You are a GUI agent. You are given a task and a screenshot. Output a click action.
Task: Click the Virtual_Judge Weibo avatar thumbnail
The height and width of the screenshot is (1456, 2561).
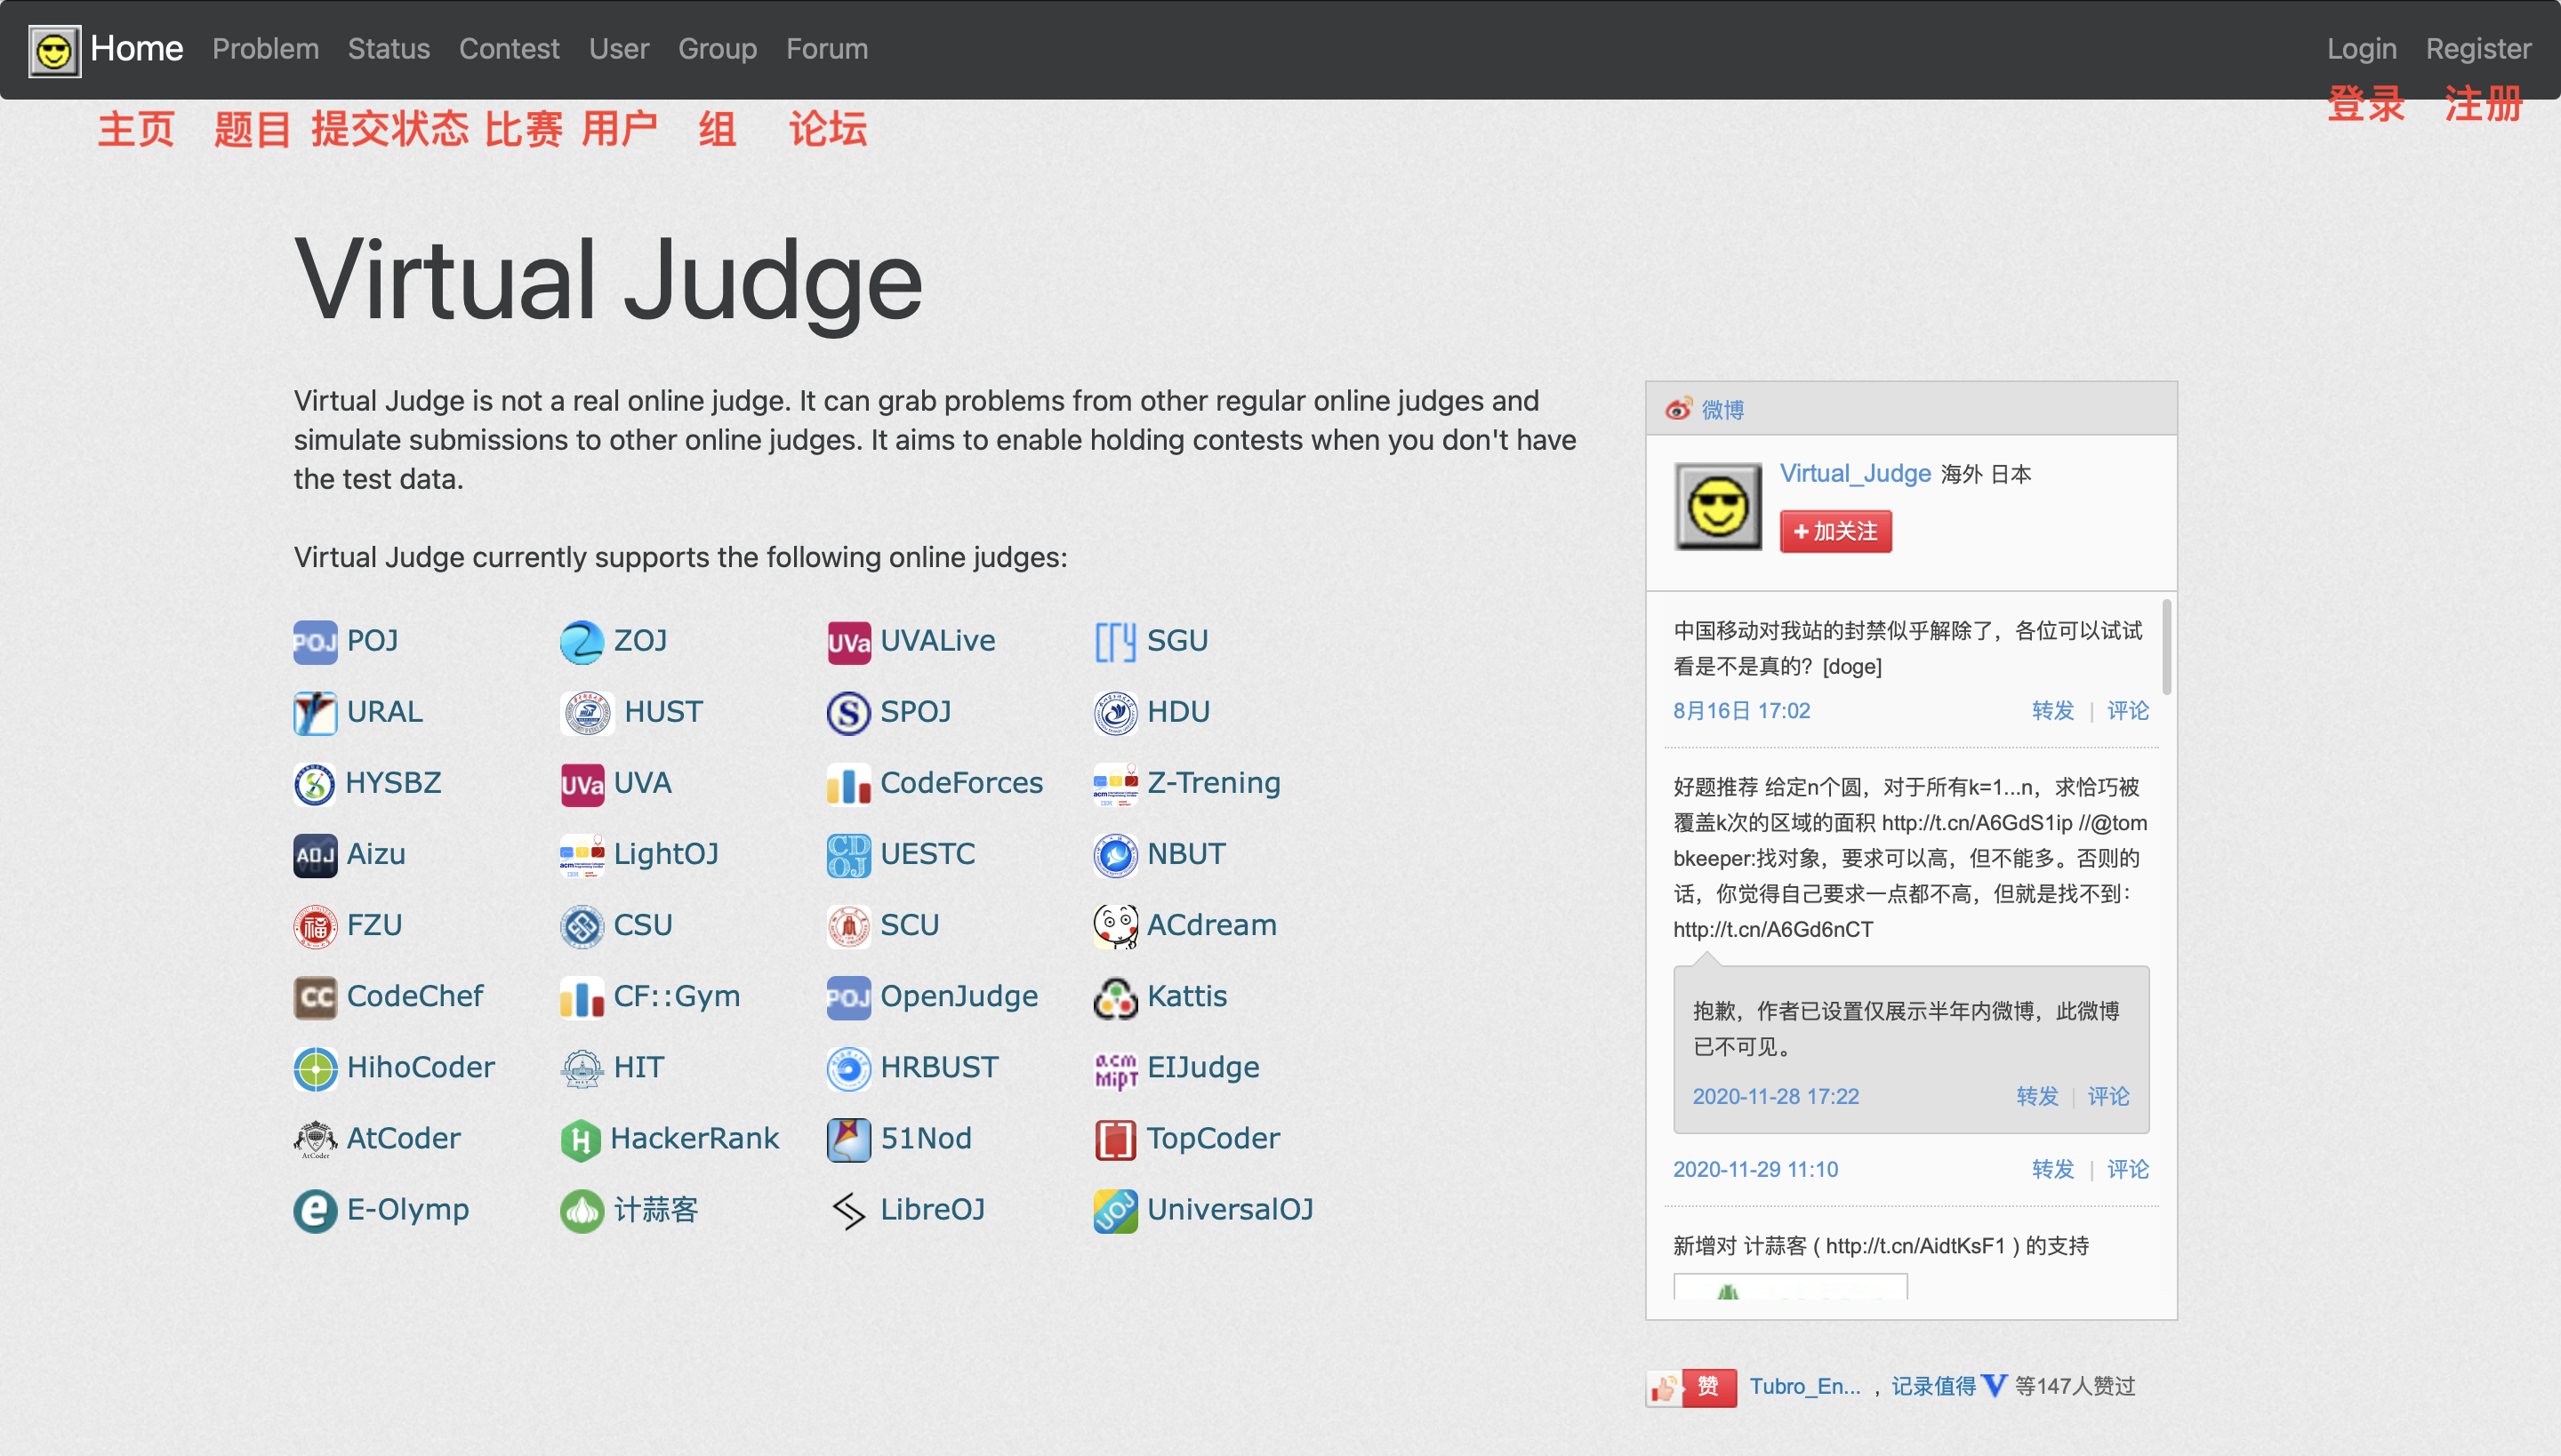(1718, 506)
